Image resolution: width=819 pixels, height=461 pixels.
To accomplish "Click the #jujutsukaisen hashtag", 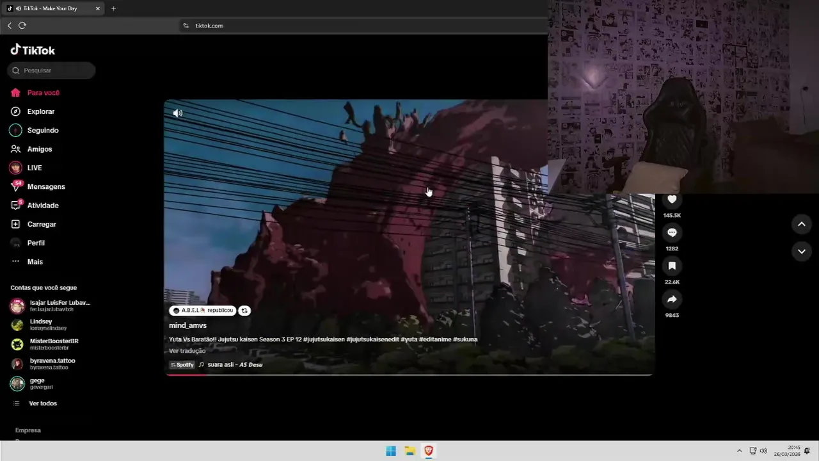I will (x=324, y=339).
